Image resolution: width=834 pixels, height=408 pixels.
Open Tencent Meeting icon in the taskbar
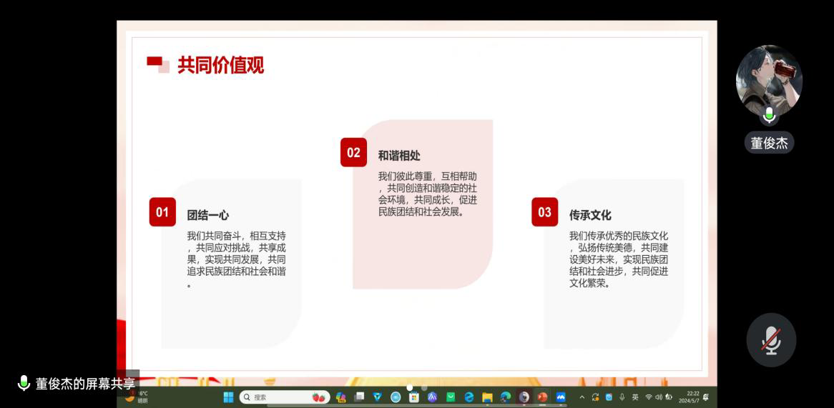click(561, 397)
